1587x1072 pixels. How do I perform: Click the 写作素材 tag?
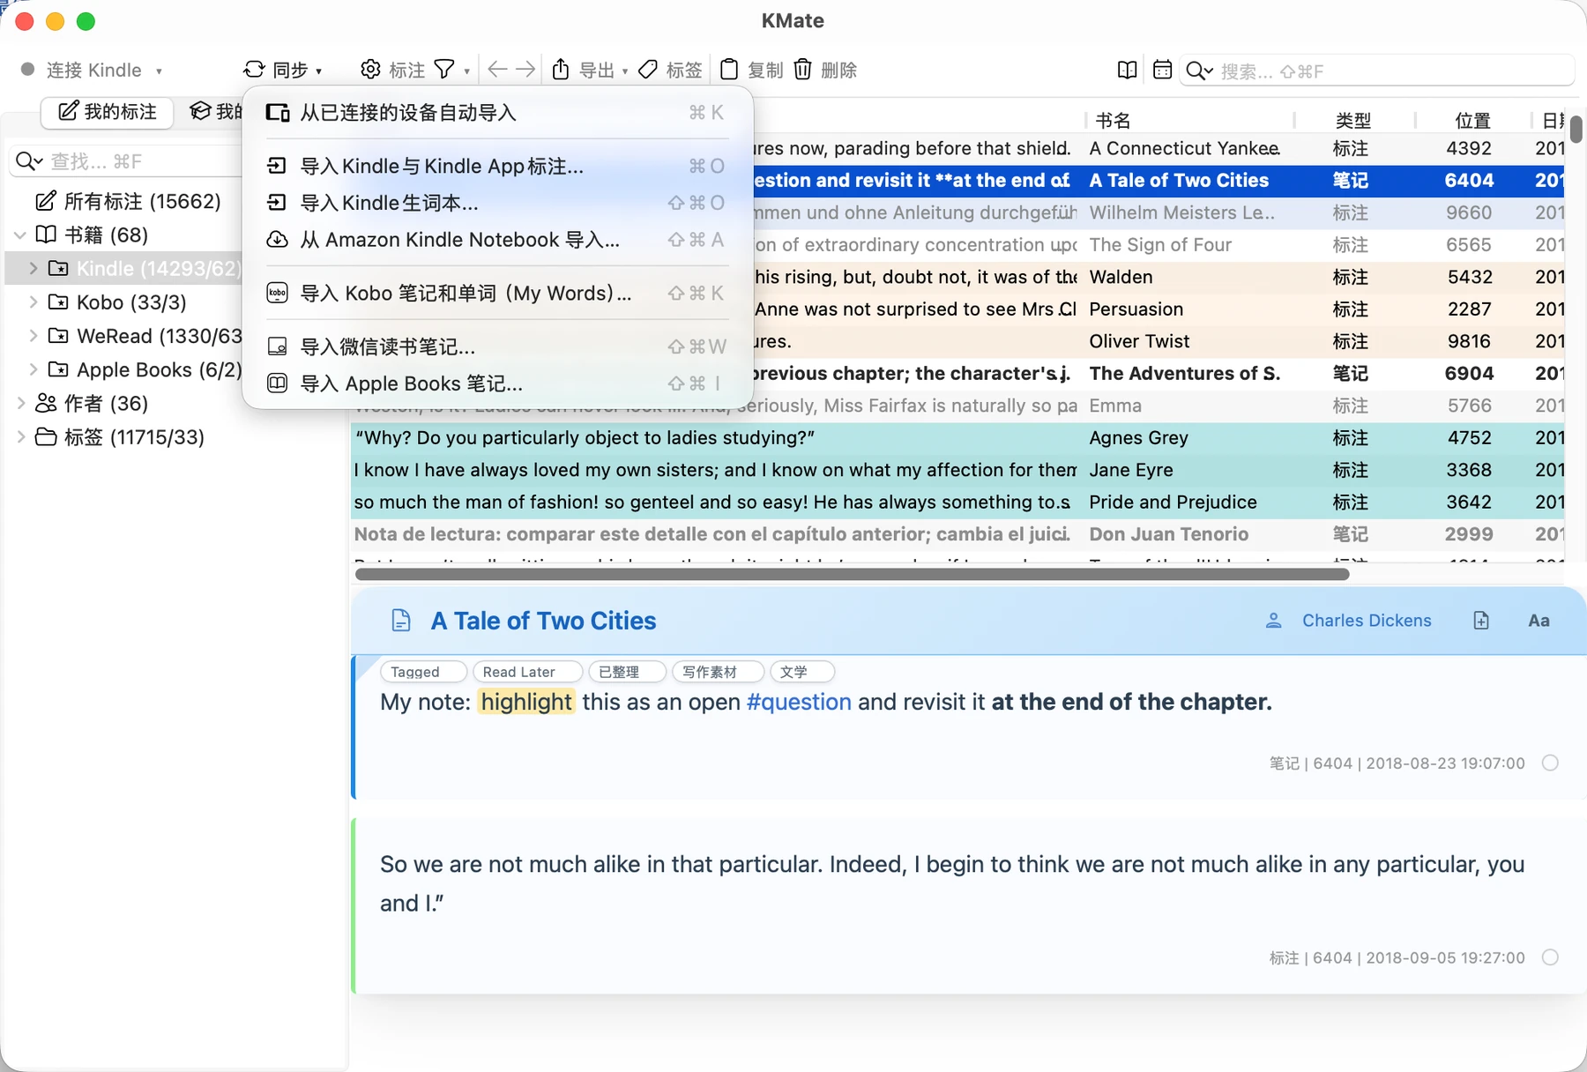(x=718, y=672)
